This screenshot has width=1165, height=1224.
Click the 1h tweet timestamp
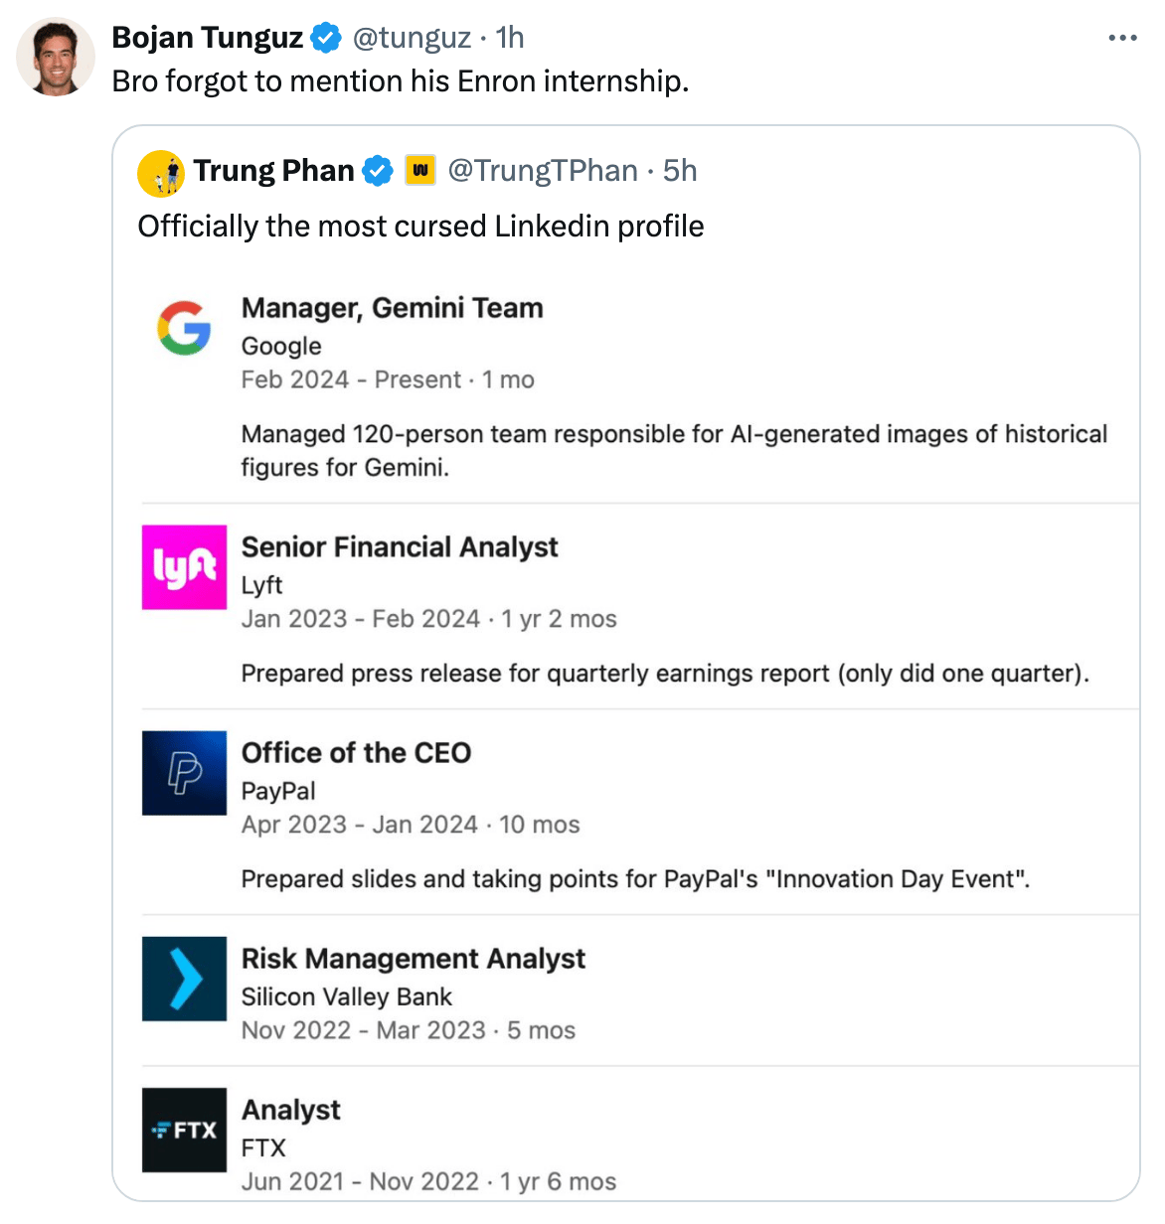point(510,38)
